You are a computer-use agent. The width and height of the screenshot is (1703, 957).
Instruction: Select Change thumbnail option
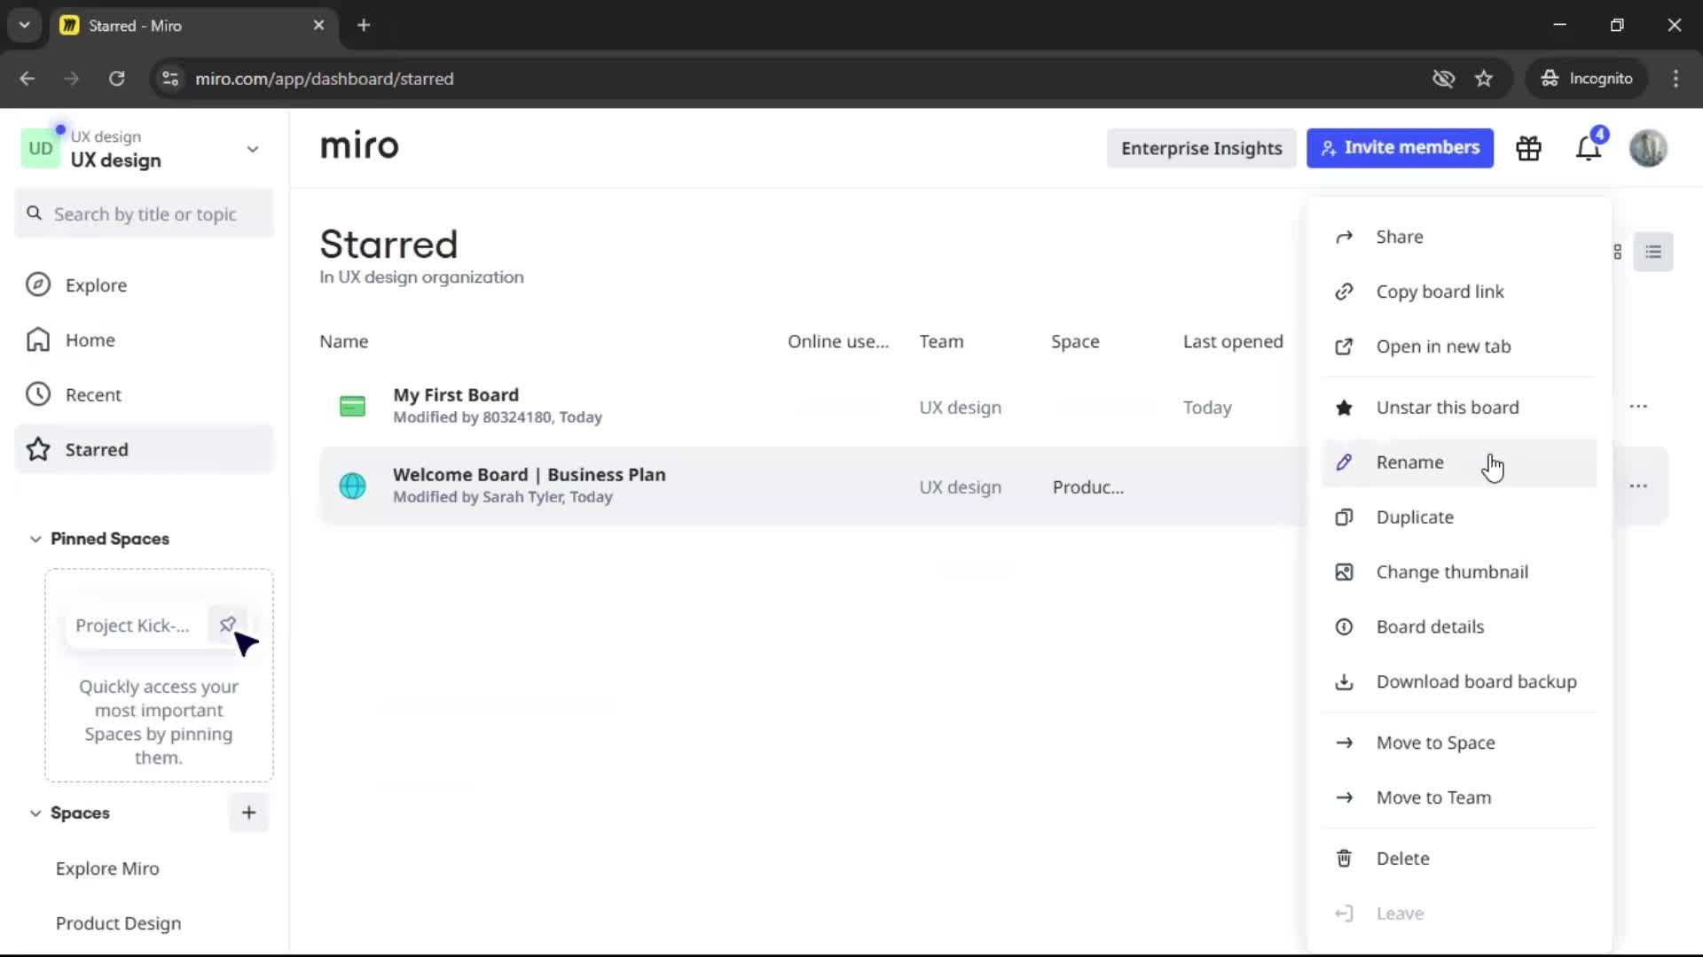pyautogui.click(x=1459, y=572)
